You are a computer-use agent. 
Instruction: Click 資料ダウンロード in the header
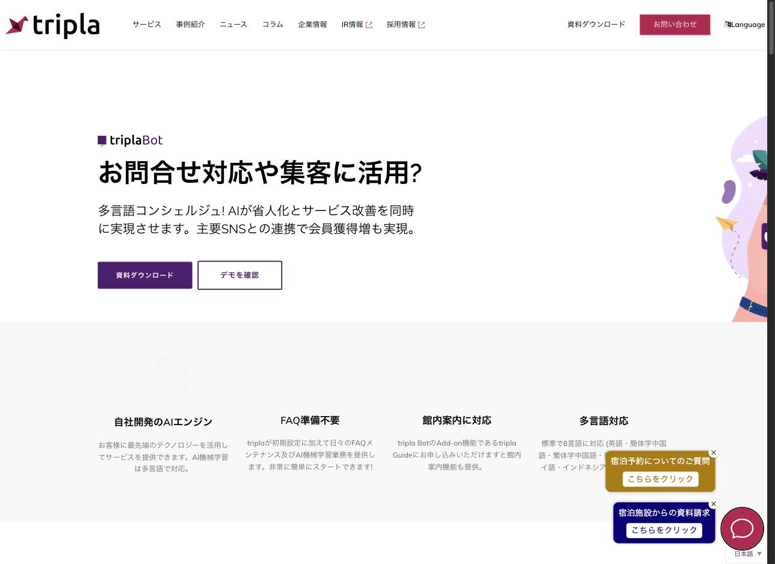tap(596, 25)
